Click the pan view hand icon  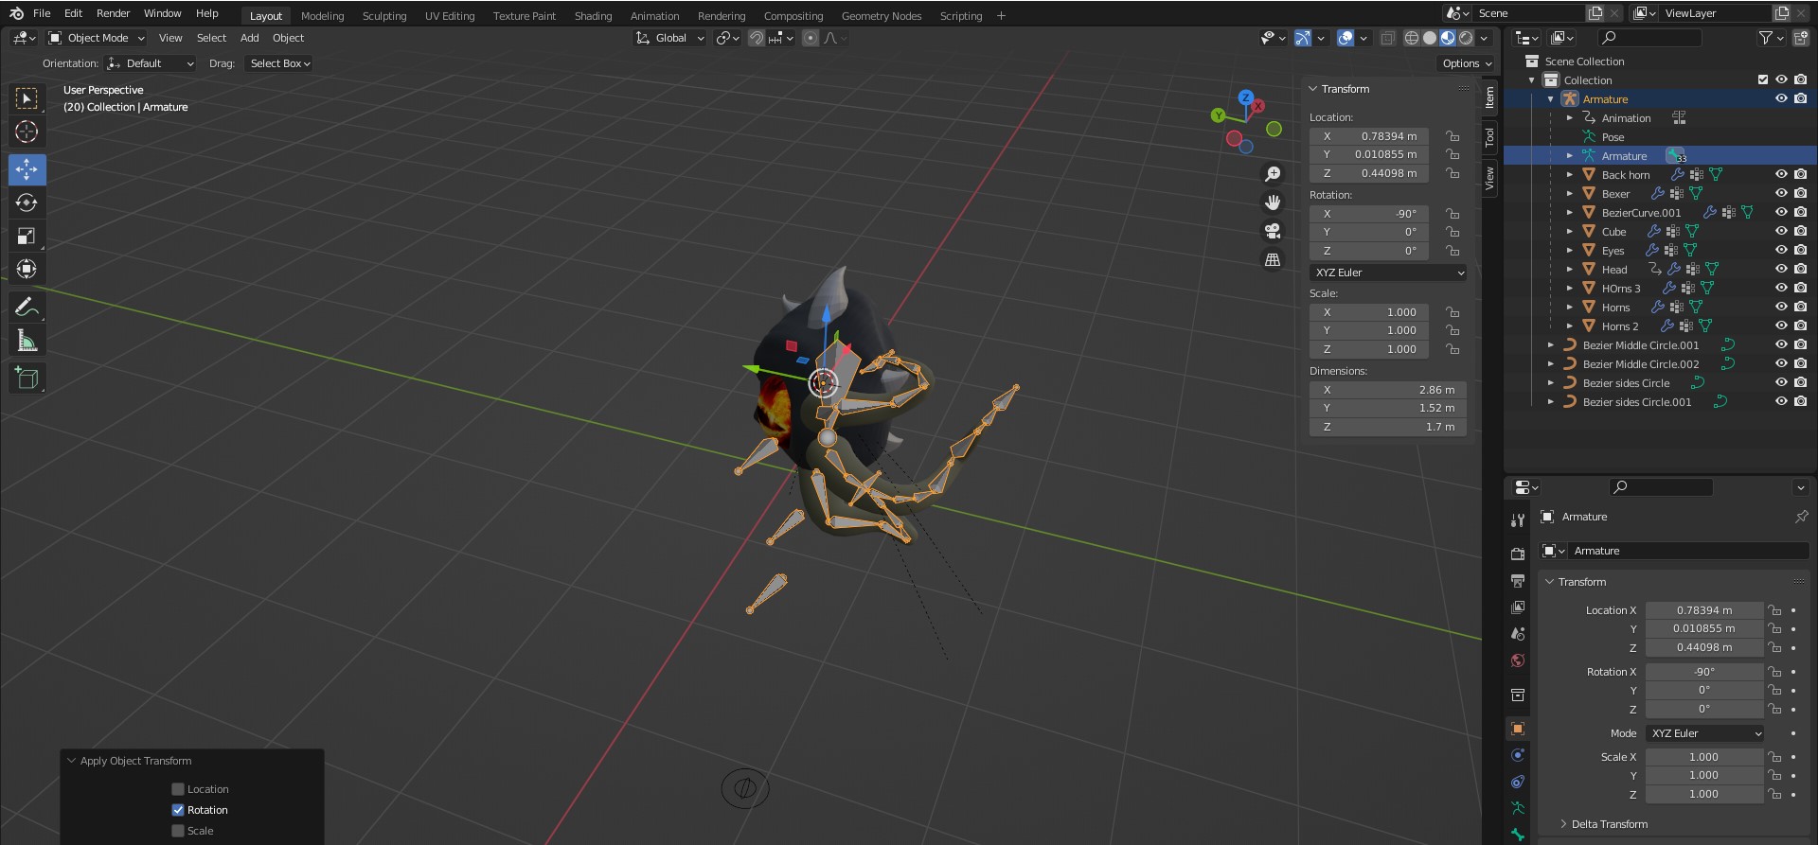click(1273, 202)
